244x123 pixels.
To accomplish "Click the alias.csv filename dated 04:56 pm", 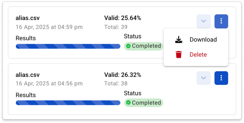I will [x=28, y=75].
